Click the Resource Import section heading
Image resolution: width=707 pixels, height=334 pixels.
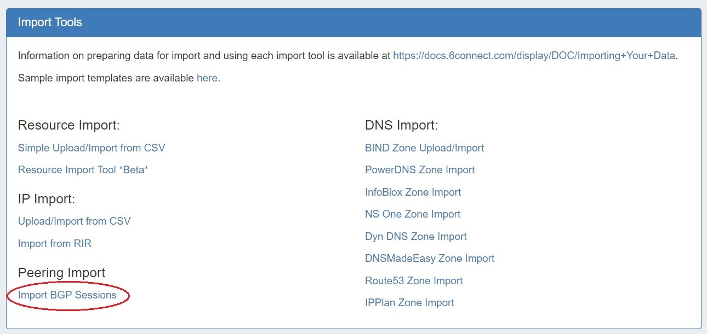click(x=69, y=125)
